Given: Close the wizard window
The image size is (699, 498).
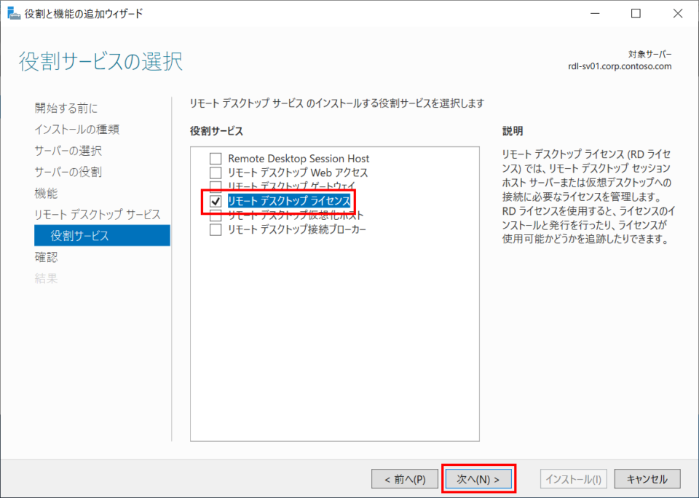Looking at the screenshot, I should (678, 13).
